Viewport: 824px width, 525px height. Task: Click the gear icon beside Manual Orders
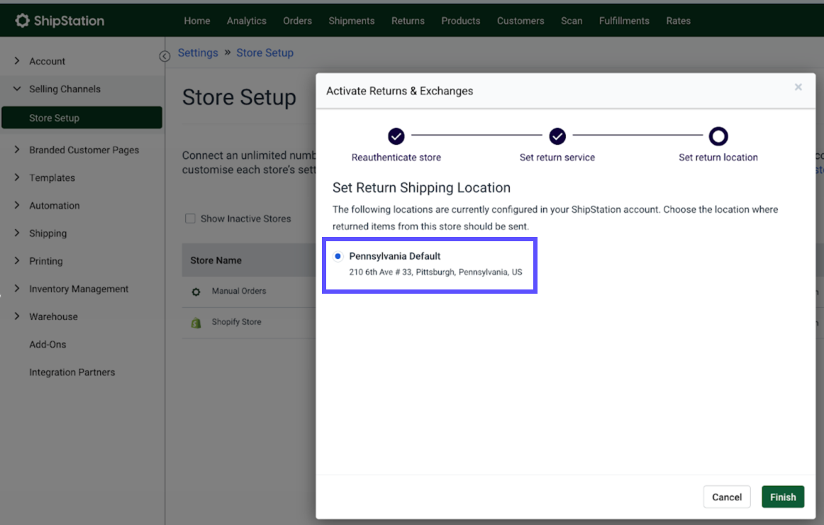tap(196, 291)
